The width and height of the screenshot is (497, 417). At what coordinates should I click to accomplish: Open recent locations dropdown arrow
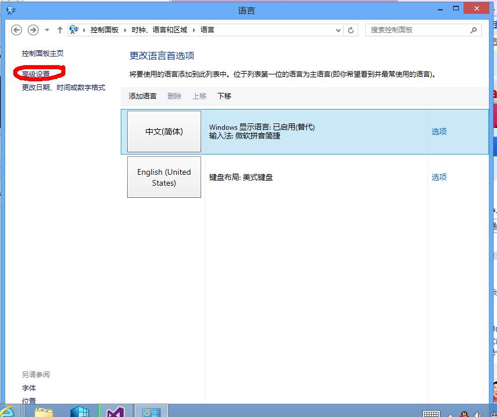tap(47, 30)
